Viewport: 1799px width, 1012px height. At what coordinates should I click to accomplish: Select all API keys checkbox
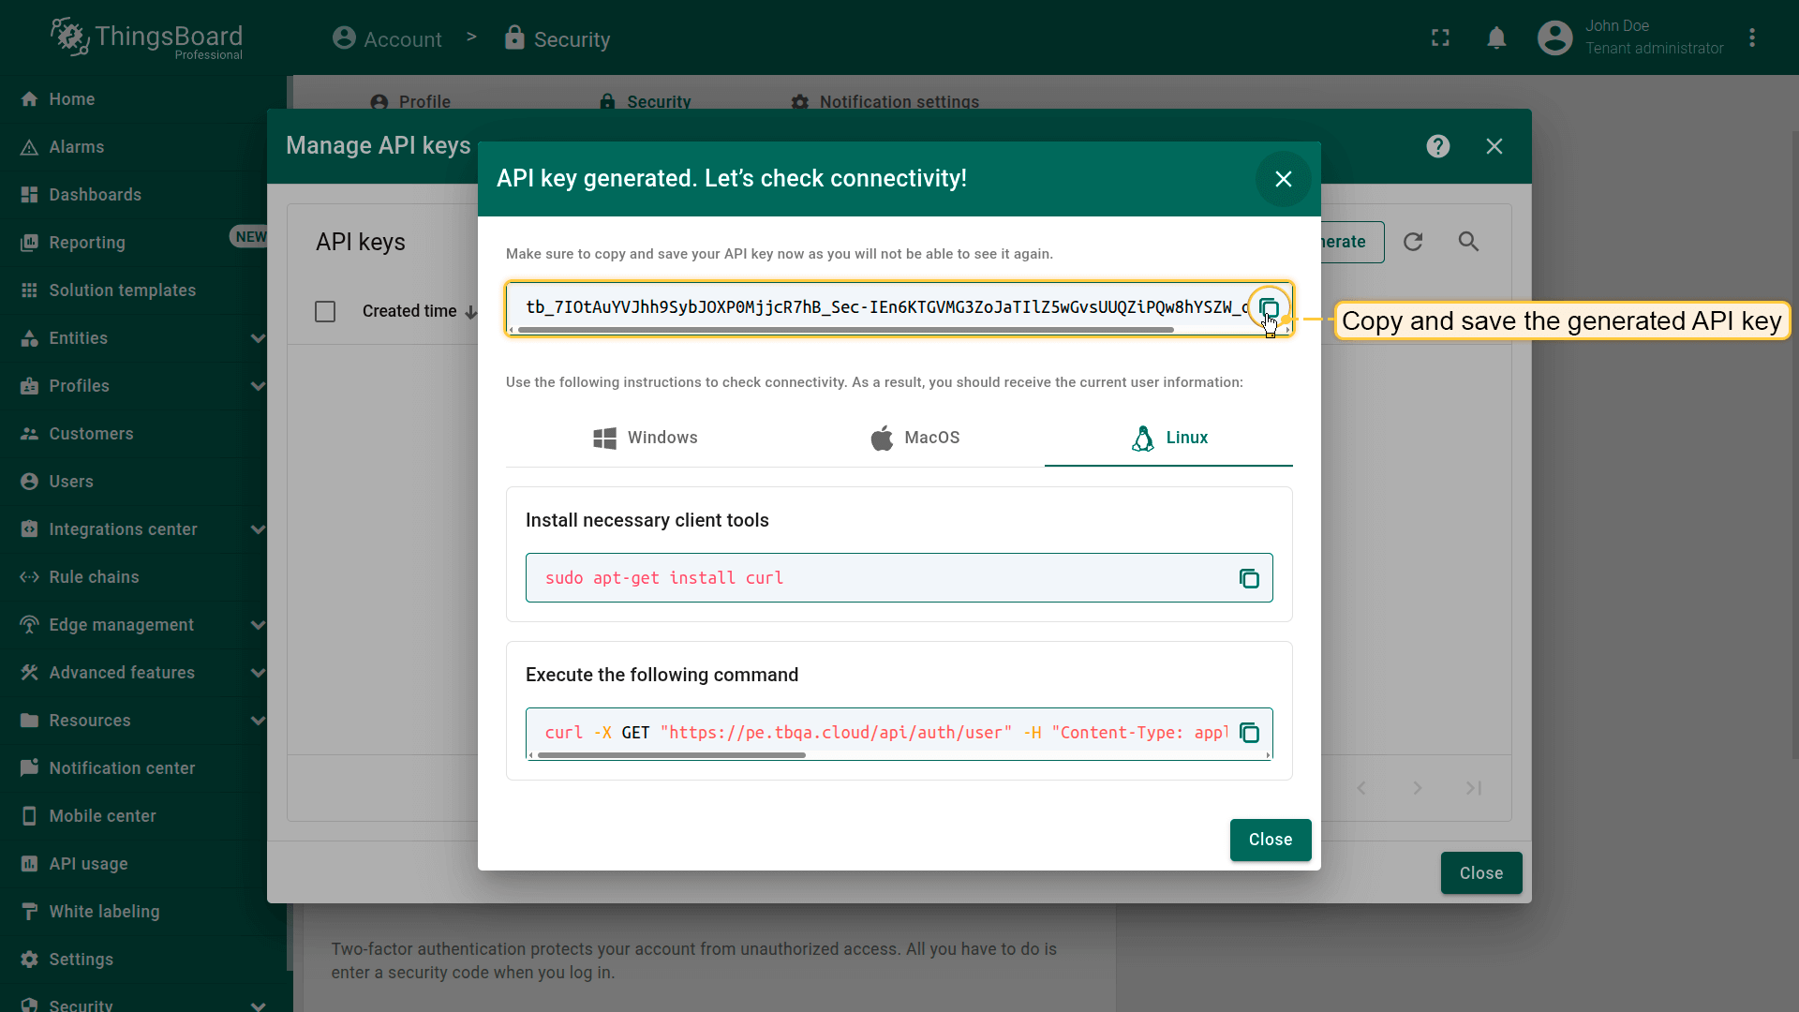click(x=325, y=311)
